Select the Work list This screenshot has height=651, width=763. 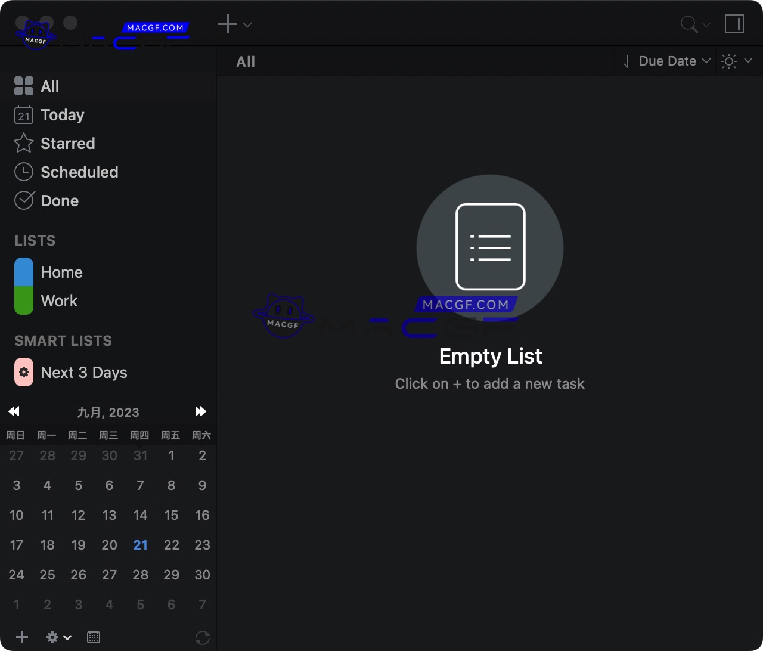59,301
